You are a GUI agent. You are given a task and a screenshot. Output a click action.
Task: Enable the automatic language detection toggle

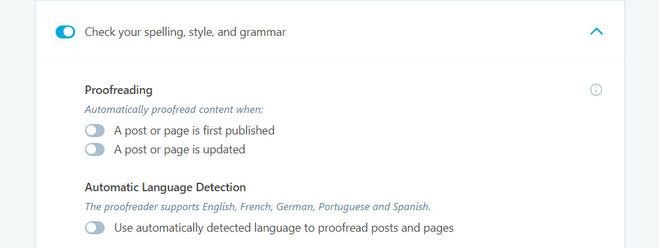coord(95,228)
